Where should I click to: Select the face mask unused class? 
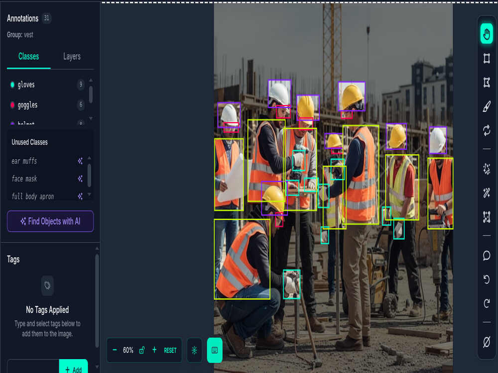[x=24, y=179]
